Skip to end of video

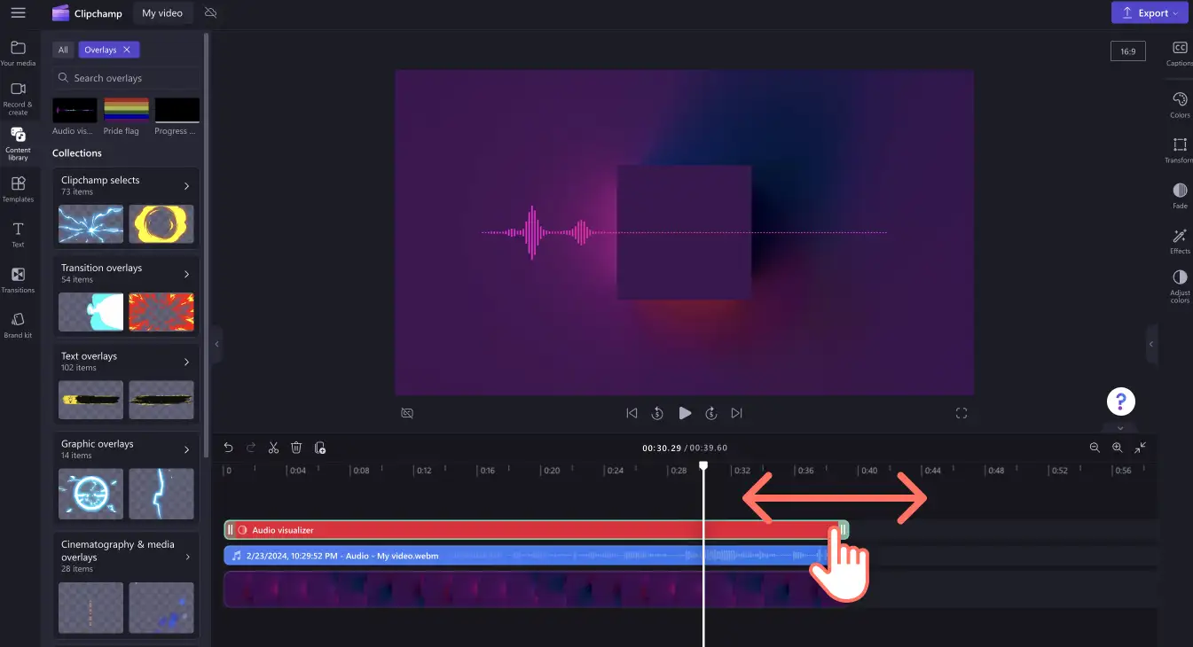736,413
